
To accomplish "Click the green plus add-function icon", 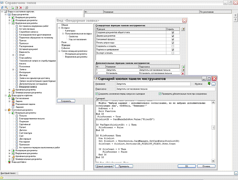I will point(183,67).
